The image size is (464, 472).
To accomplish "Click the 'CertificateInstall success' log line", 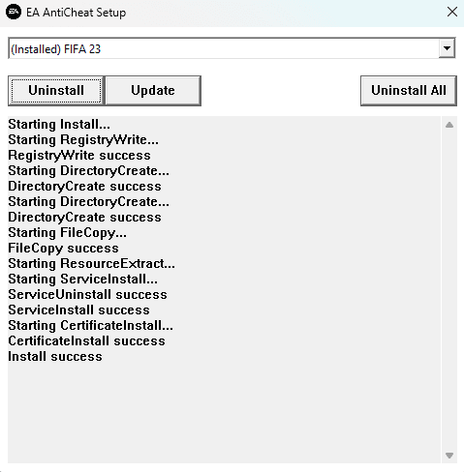I will [x=86, y=341].
